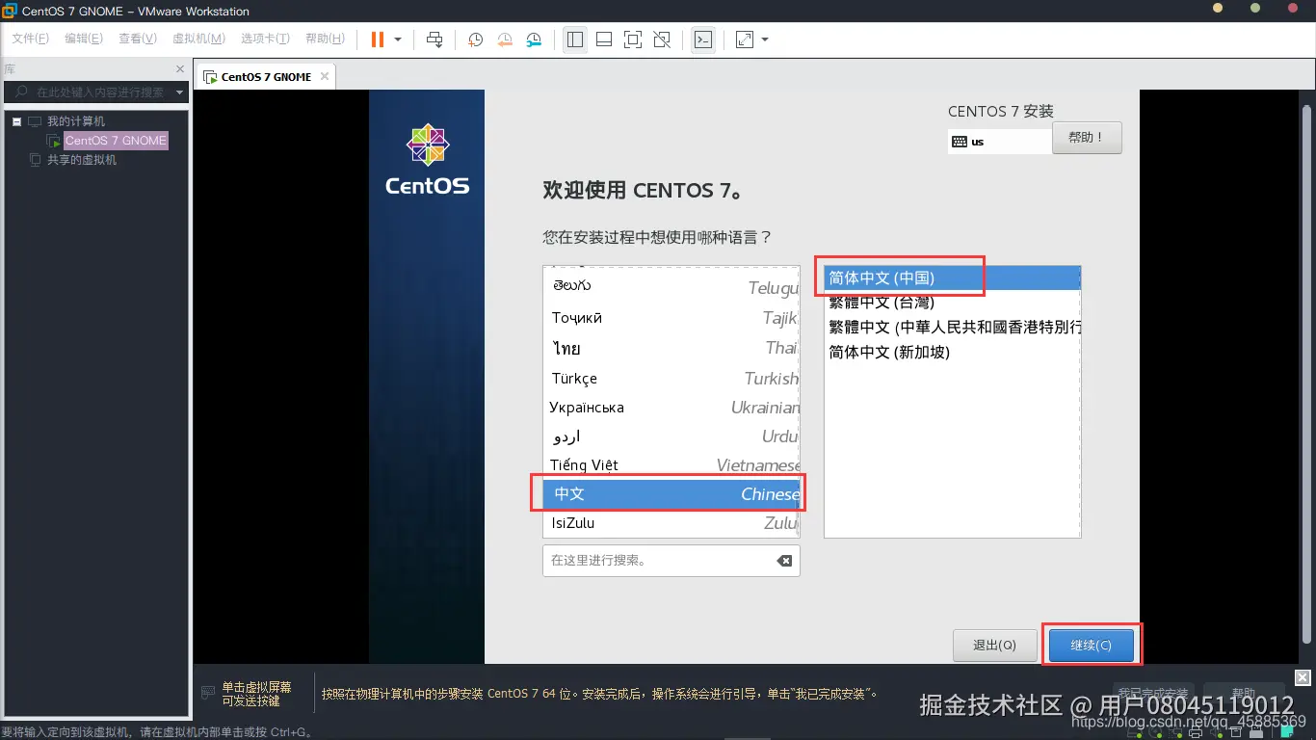1316x740 pixels.
Task: Choose 简体中文 (新加坡) locale
Action: coord(952,353)
